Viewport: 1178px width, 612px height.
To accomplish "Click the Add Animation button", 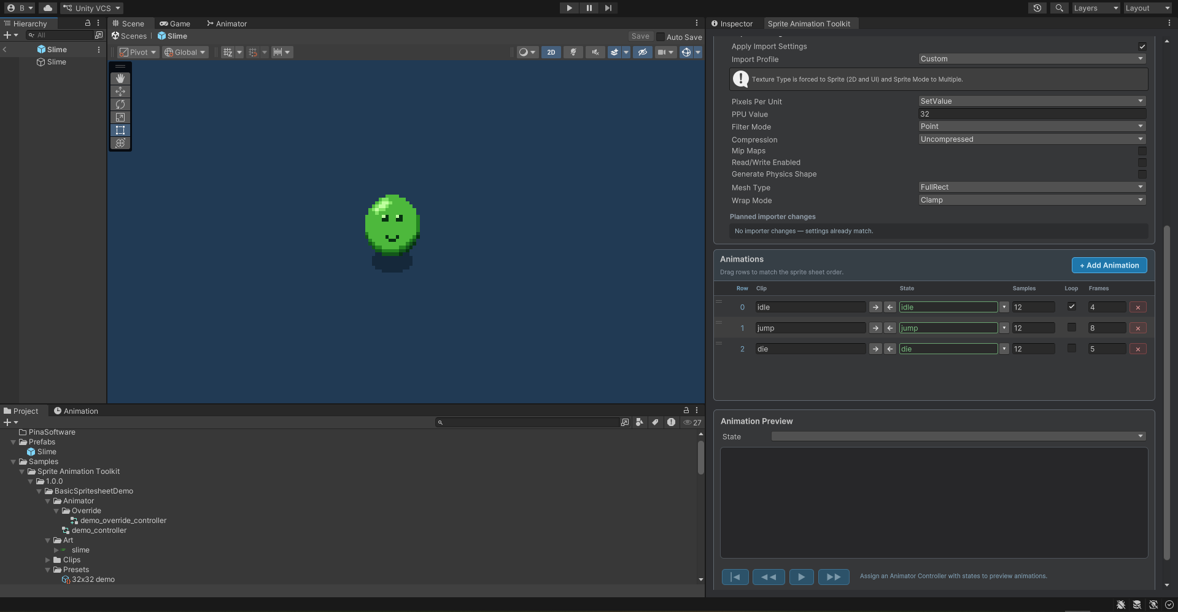I will (x=1109, y=265).
